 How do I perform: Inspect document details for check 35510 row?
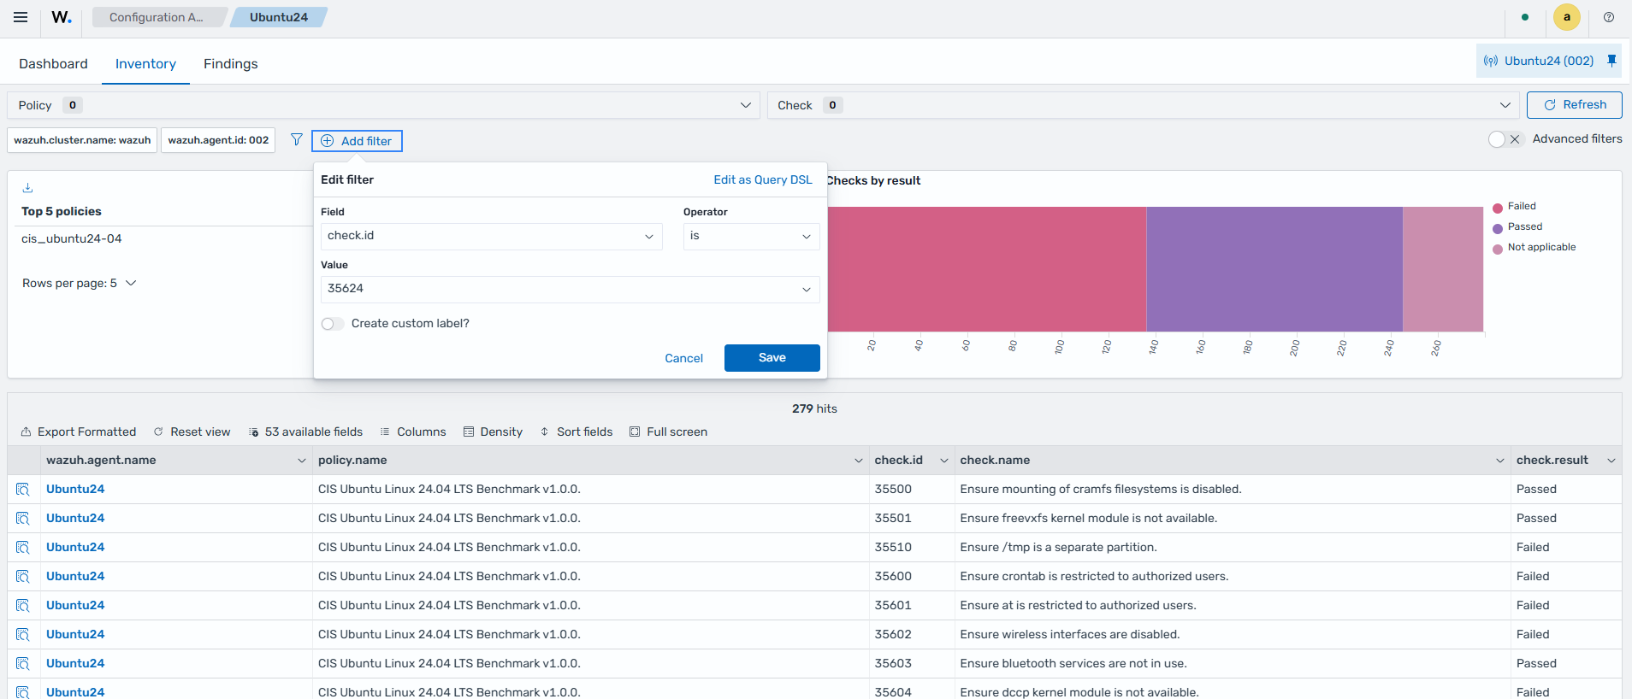point(23,548)
